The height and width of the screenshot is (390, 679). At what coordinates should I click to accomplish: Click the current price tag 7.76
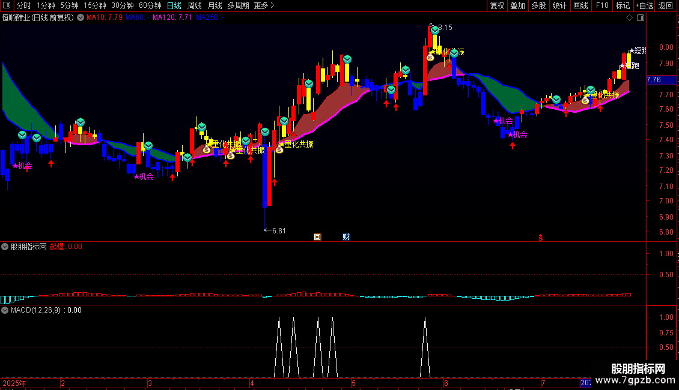coord(661,80)
